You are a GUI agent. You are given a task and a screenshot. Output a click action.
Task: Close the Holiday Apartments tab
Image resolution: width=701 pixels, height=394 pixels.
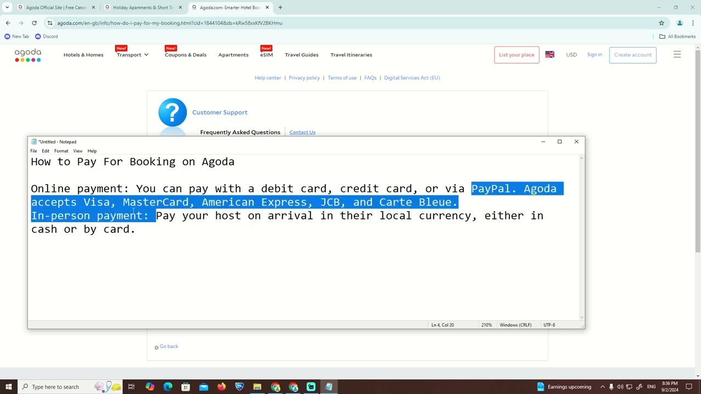180,8
